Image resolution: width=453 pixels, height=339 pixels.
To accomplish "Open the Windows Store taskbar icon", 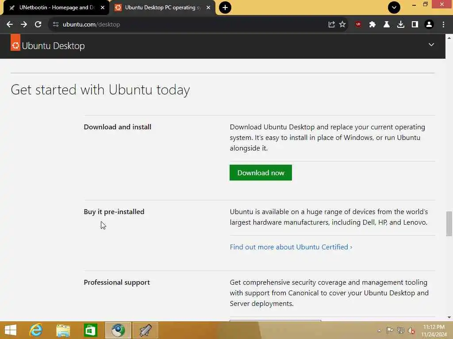I will pos(90,330).
